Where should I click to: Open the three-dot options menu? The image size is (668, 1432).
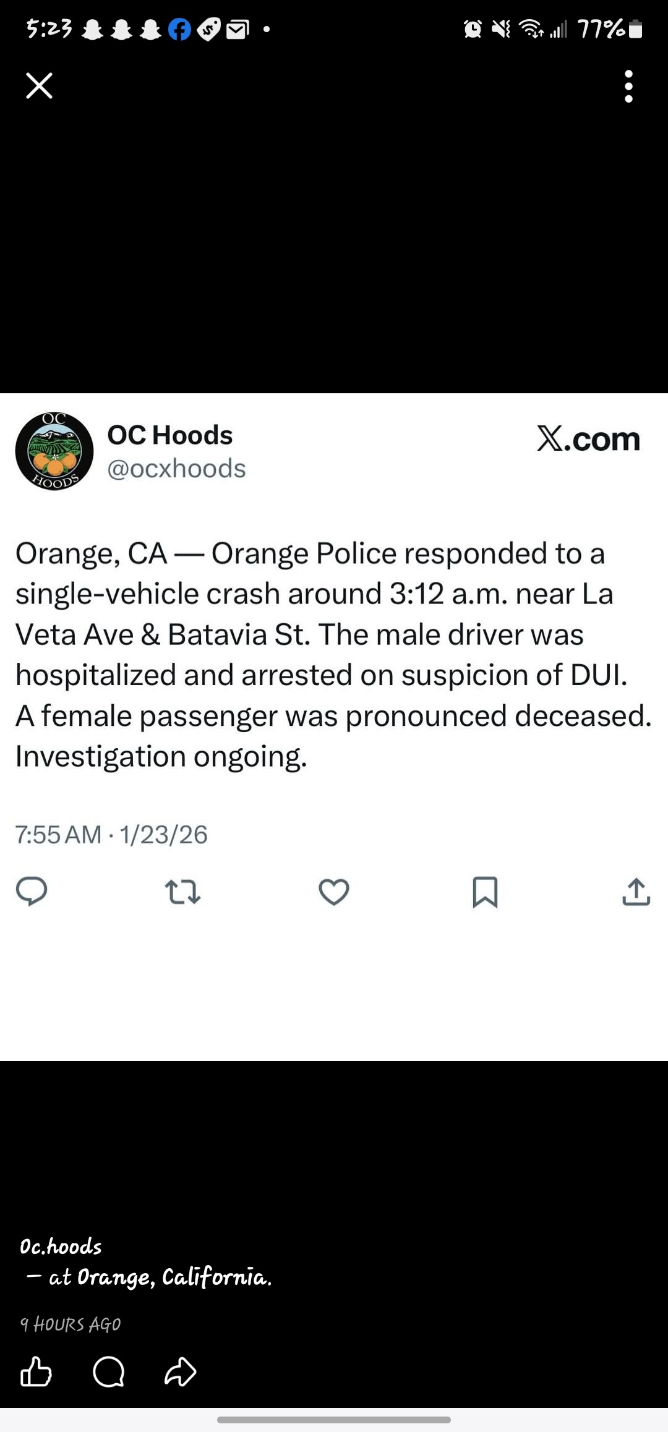pos(628,86)
